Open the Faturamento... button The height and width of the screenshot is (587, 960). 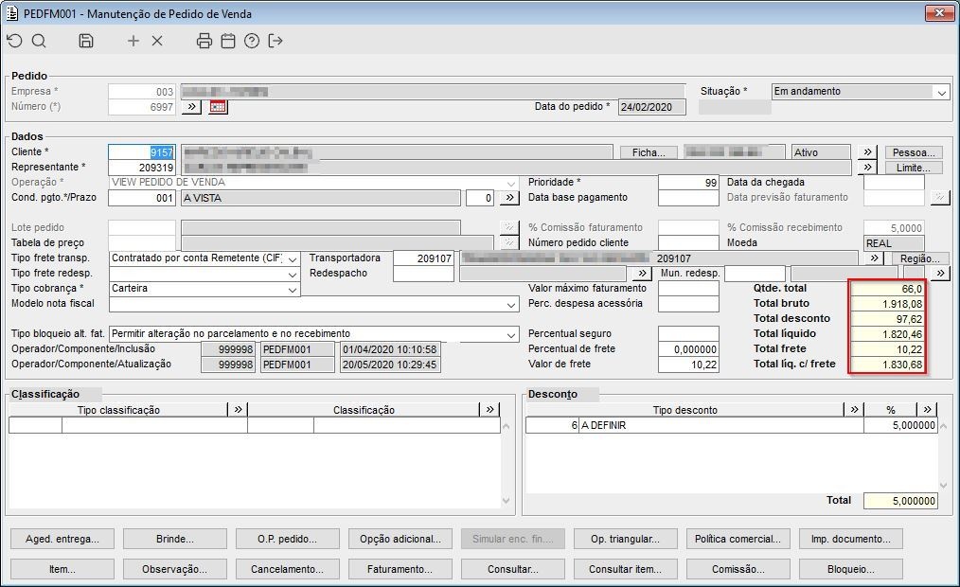[400, 569]
